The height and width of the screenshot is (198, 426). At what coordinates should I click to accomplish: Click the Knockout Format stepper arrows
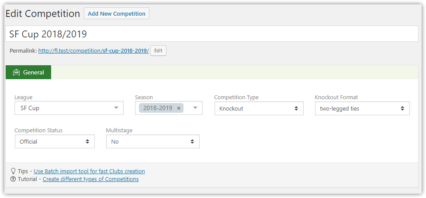click(x=402, y=108)
